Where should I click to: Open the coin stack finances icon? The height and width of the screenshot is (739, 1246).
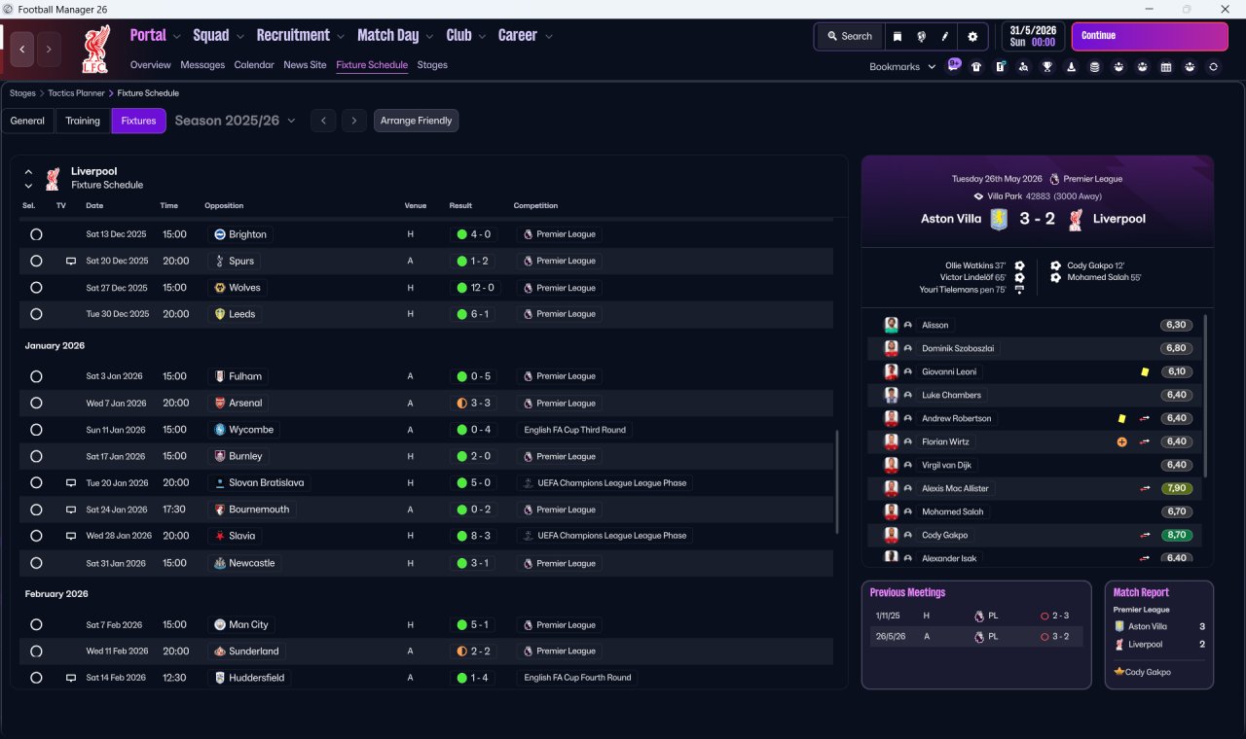click(1095, 67)
